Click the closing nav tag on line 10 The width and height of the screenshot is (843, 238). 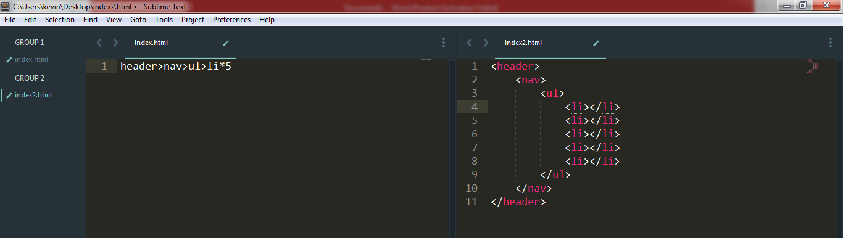click(x=534, y=188)
